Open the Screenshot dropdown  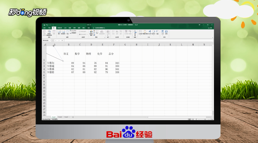tap(74, 33)
